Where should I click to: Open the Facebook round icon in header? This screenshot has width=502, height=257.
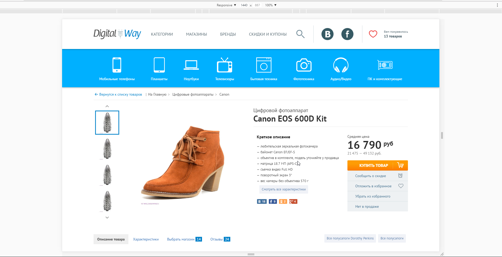[347, 34]
